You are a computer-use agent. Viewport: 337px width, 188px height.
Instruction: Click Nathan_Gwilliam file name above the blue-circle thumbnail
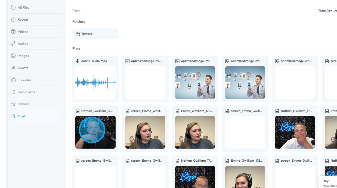[x=97, y=111]
